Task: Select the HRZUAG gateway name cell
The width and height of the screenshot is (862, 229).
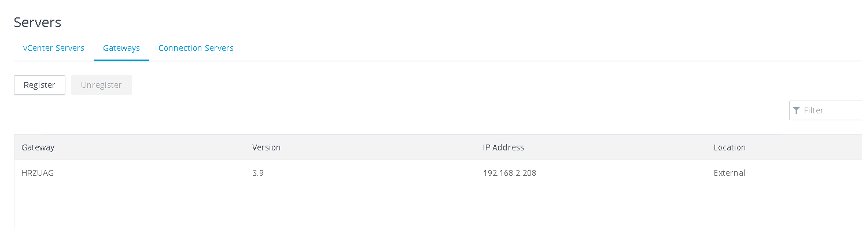Action: tap(38, 173)
